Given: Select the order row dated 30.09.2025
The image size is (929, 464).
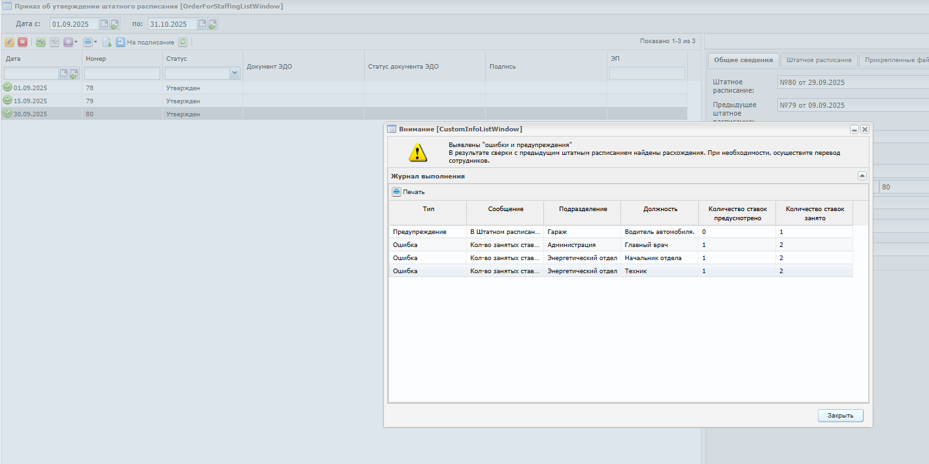Looking at the screenshot, I should (344, 114).
